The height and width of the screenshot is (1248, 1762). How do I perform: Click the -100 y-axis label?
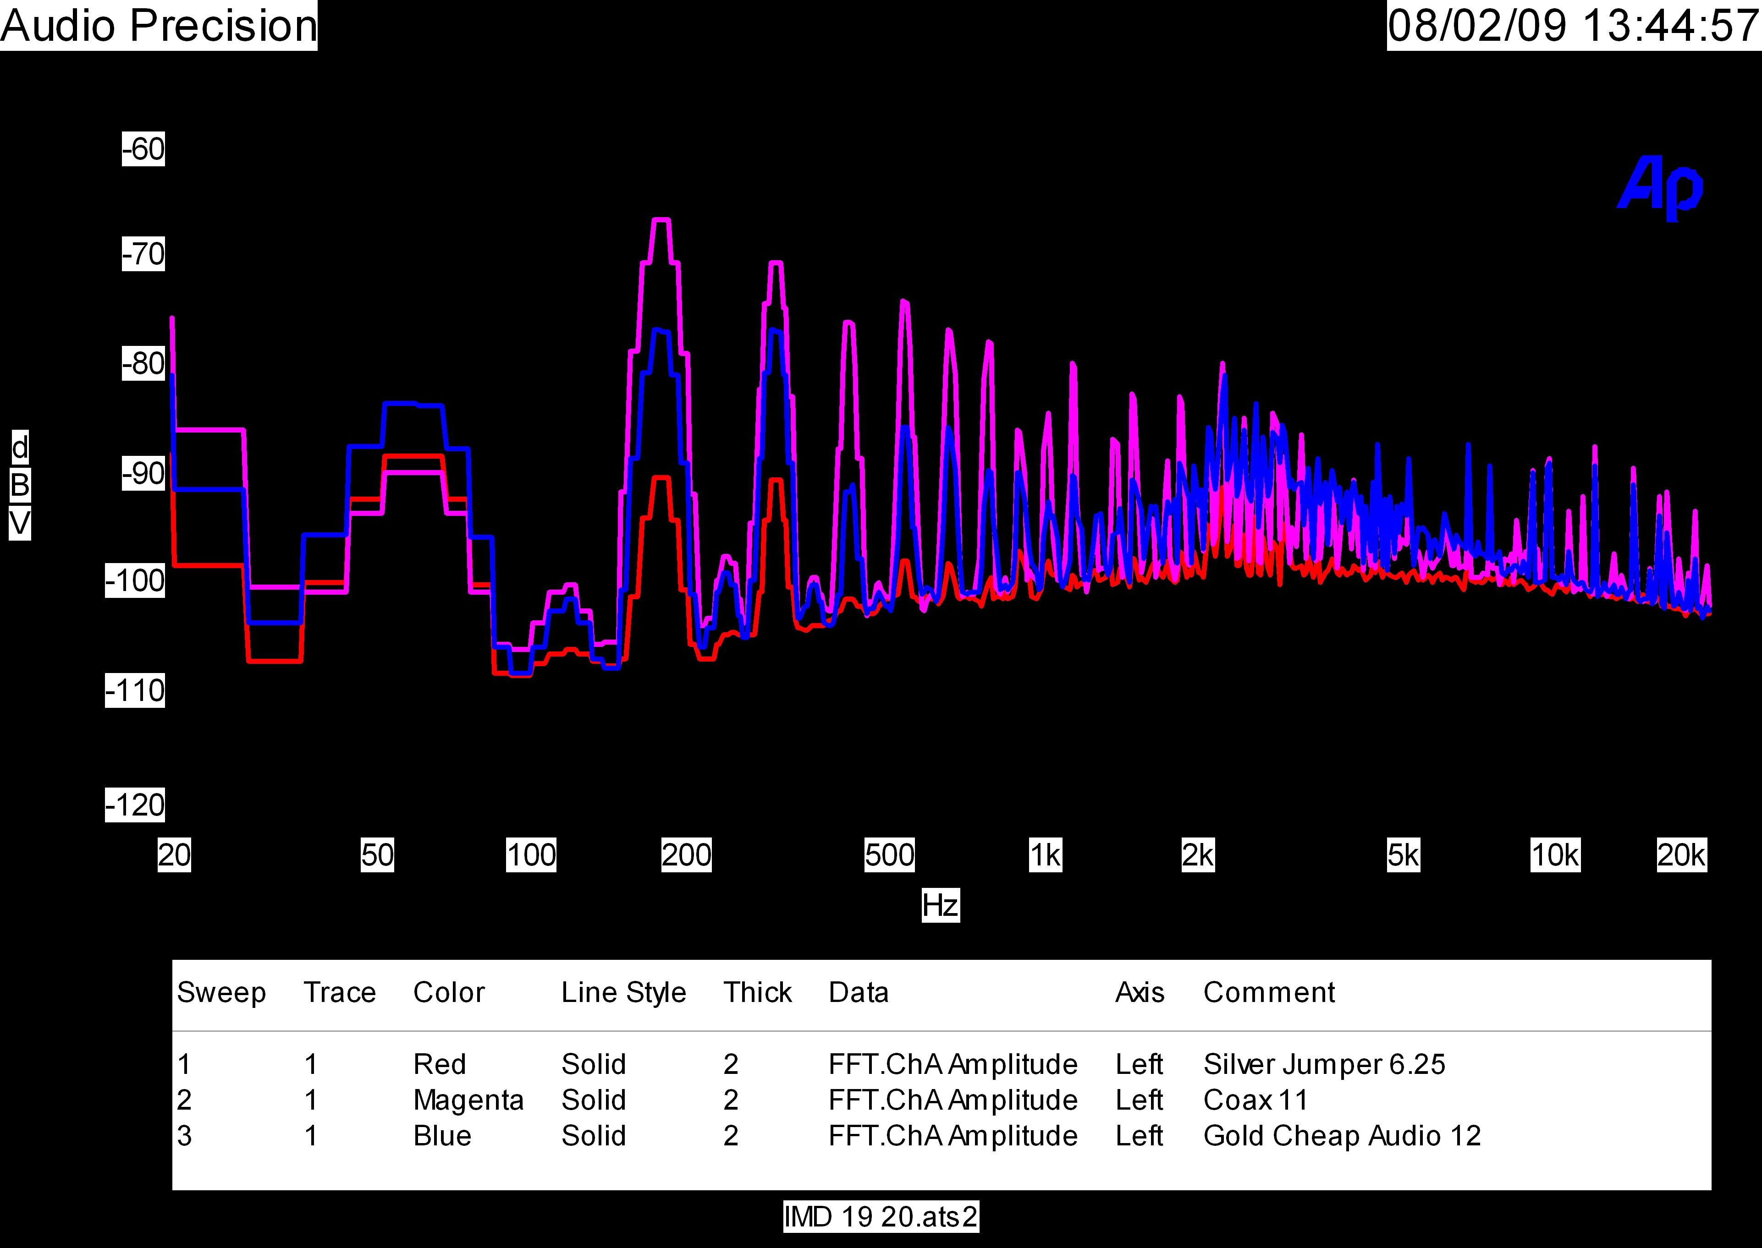point(135,581)
